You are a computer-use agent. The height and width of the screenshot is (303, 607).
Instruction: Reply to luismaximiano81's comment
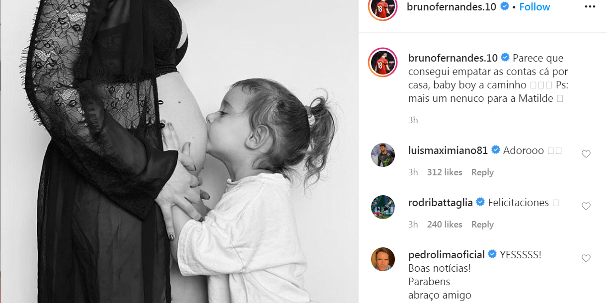(482, 172)
